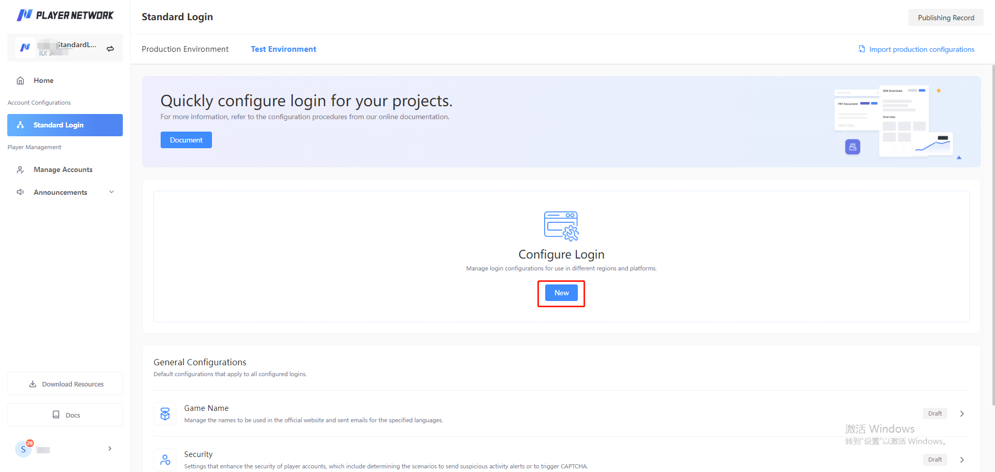Click the Configure Login heading
This screenshot has width=995, height=472.
[561, 254]
